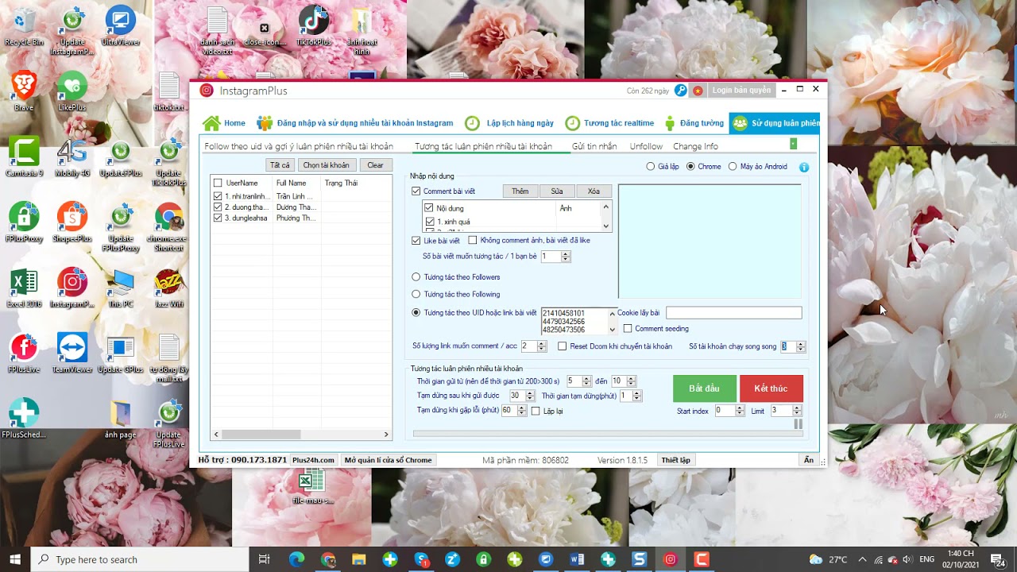Viewport: 1017px width, 572px height.
Task: Open UltraViewer desktop shortcut
Action: tap(121, 26)
